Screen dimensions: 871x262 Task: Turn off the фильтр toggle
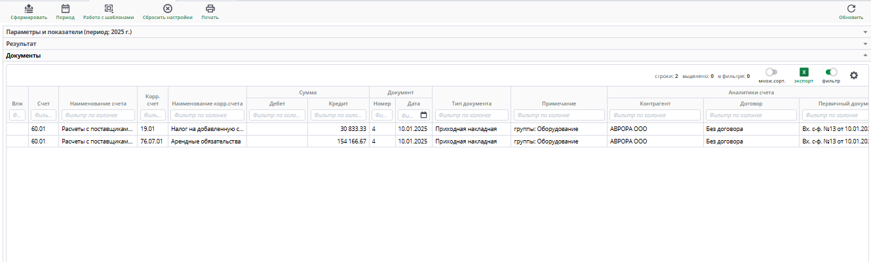click(831, 72)
